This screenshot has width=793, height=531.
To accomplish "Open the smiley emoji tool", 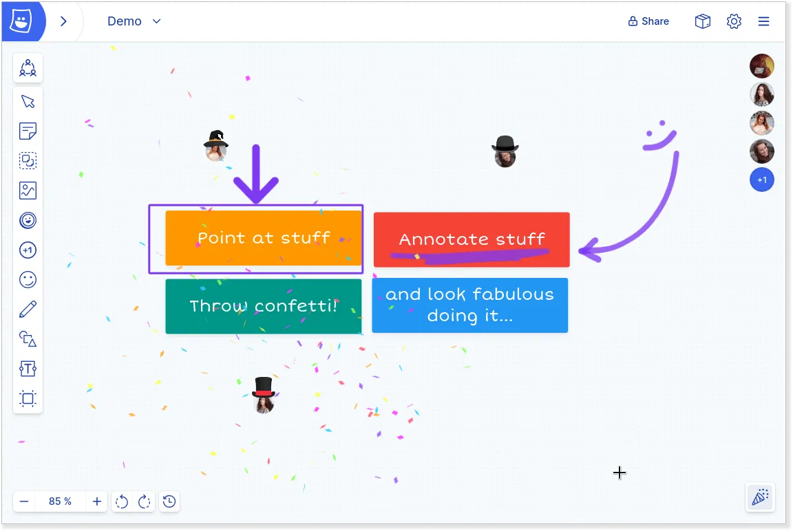I will [28, 280].
